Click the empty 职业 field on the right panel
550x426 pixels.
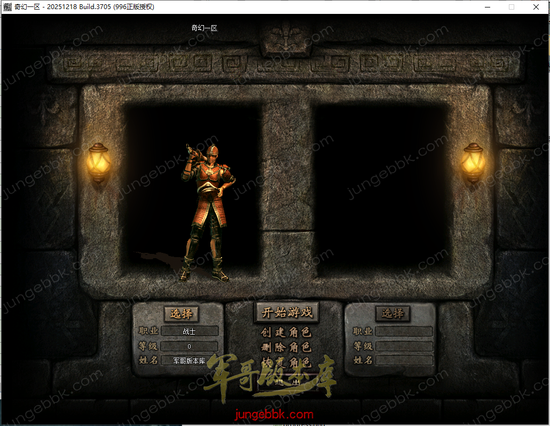coord(404,331)
